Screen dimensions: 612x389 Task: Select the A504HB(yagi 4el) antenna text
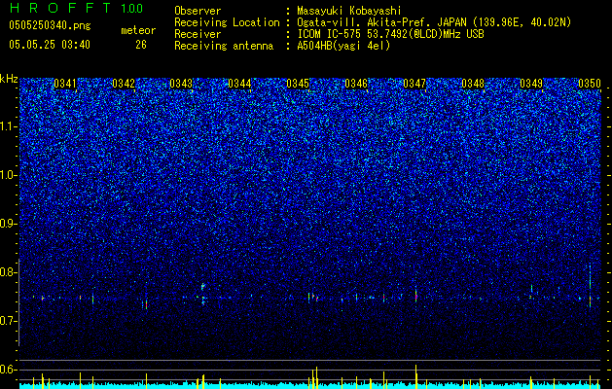(343, 46)
